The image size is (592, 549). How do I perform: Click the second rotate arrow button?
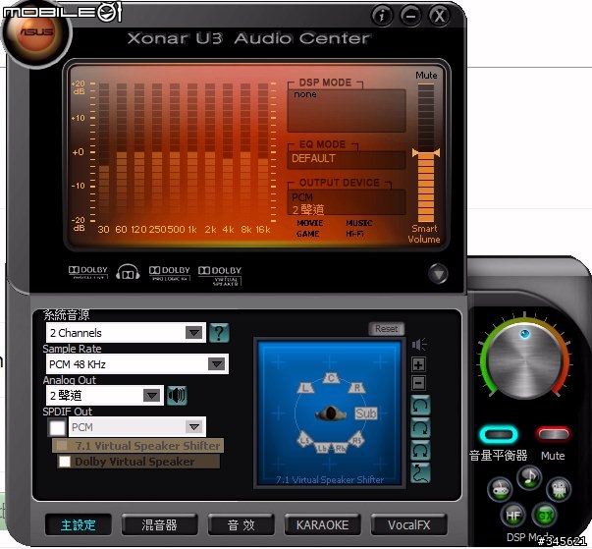(420, 428)
